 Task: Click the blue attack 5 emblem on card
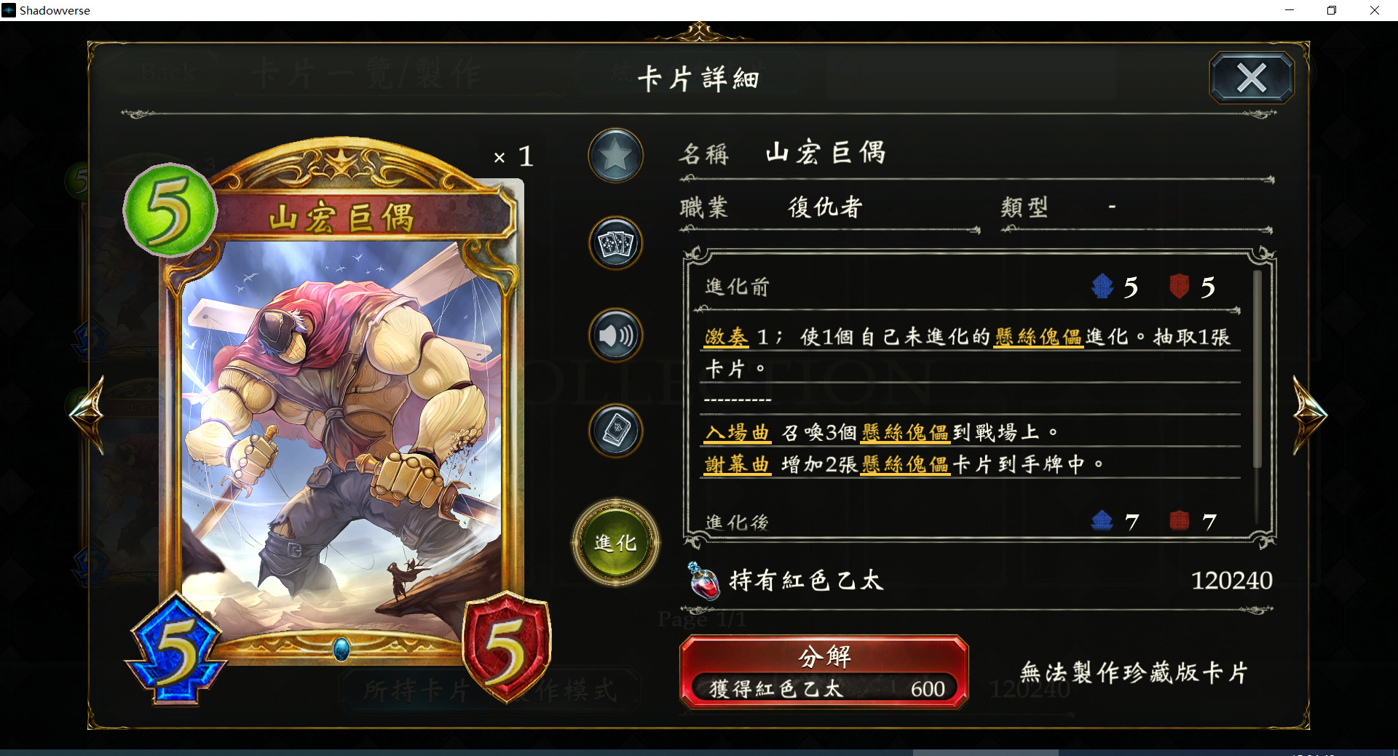point(175,649)
